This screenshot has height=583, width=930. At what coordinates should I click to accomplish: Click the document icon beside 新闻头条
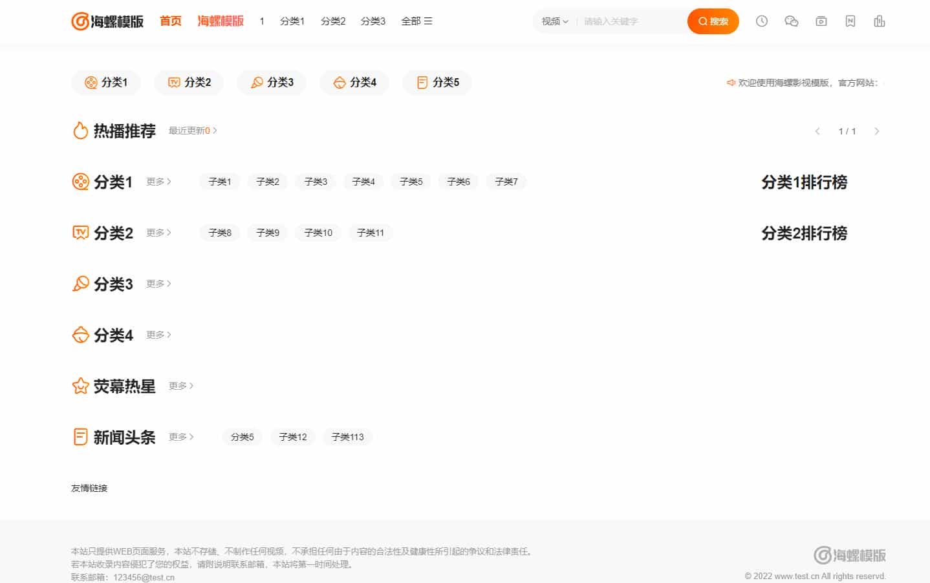point(80,437)
